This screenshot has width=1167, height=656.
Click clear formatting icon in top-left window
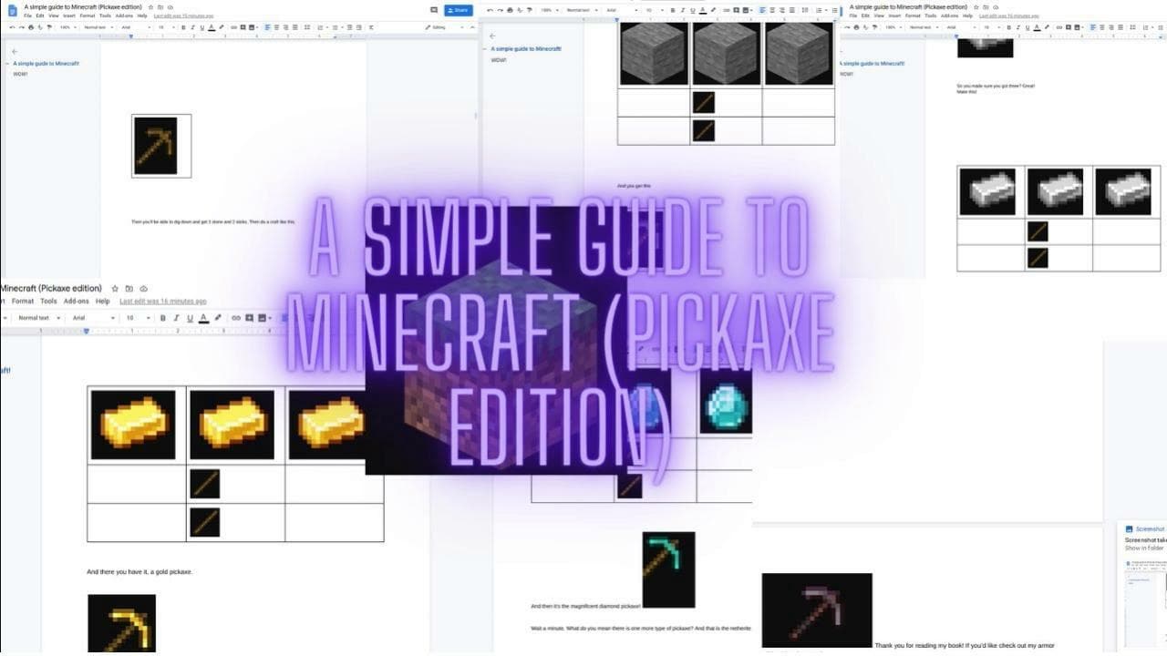click(x=371, y=27)
